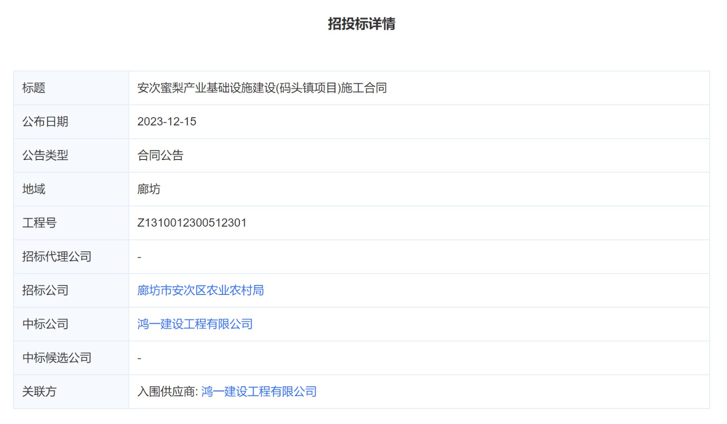The height and width of the screenshot is (424, 727).
Task: Click the 公告类型 row label
Action: [45, 155]
